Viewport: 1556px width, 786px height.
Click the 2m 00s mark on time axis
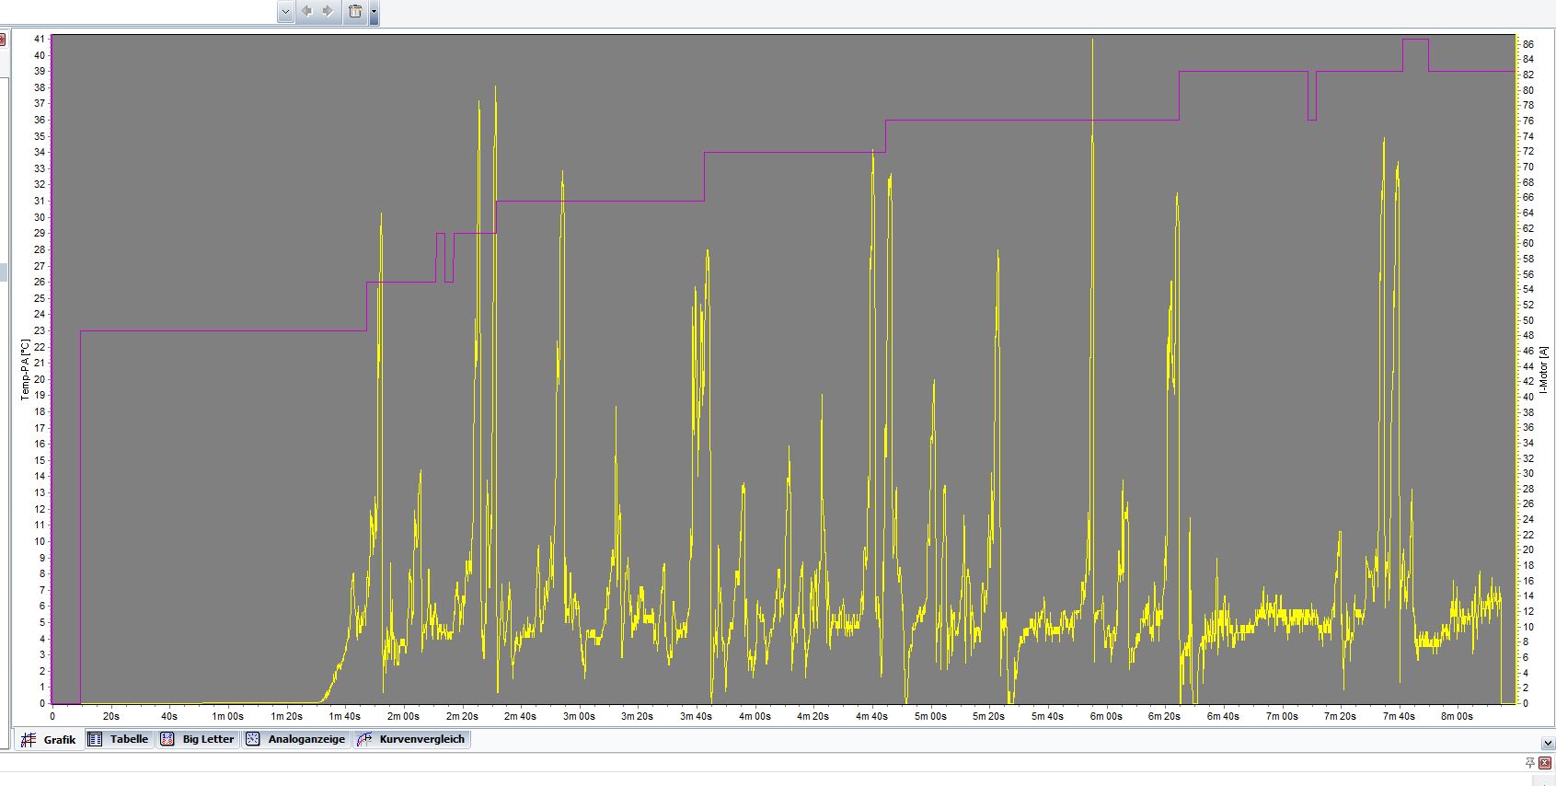pyautogui.click(x=403, y=716)
